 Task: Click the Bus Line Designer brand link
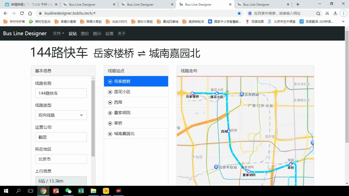click(x=25, y=33)
